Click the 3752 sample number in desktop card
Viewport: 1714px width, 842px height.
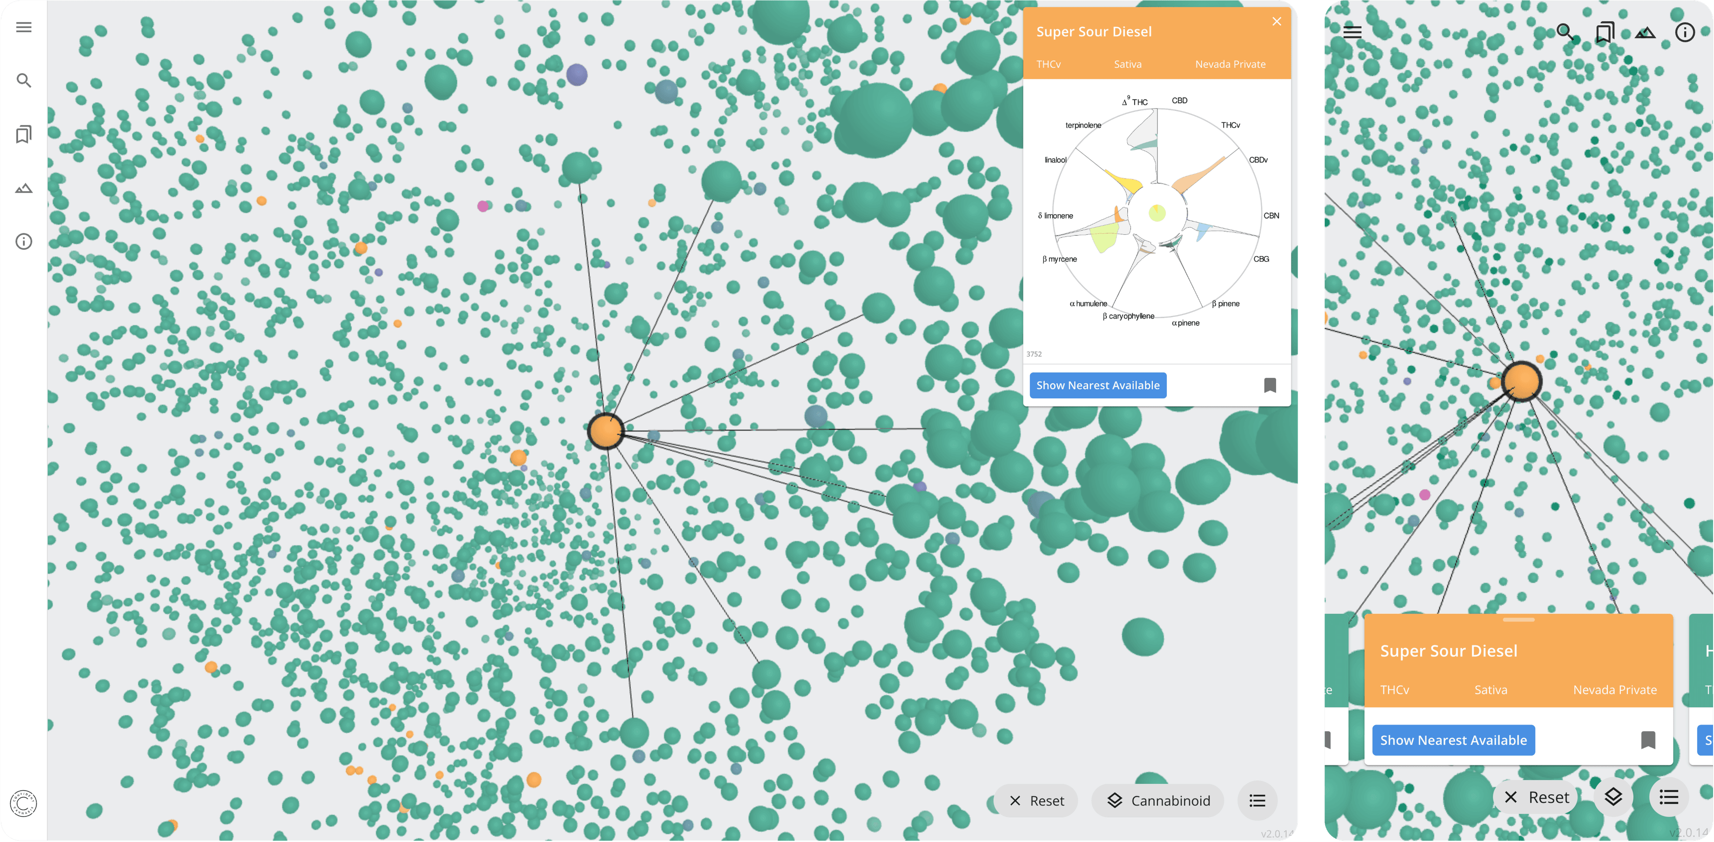(x=1034, y=354)
